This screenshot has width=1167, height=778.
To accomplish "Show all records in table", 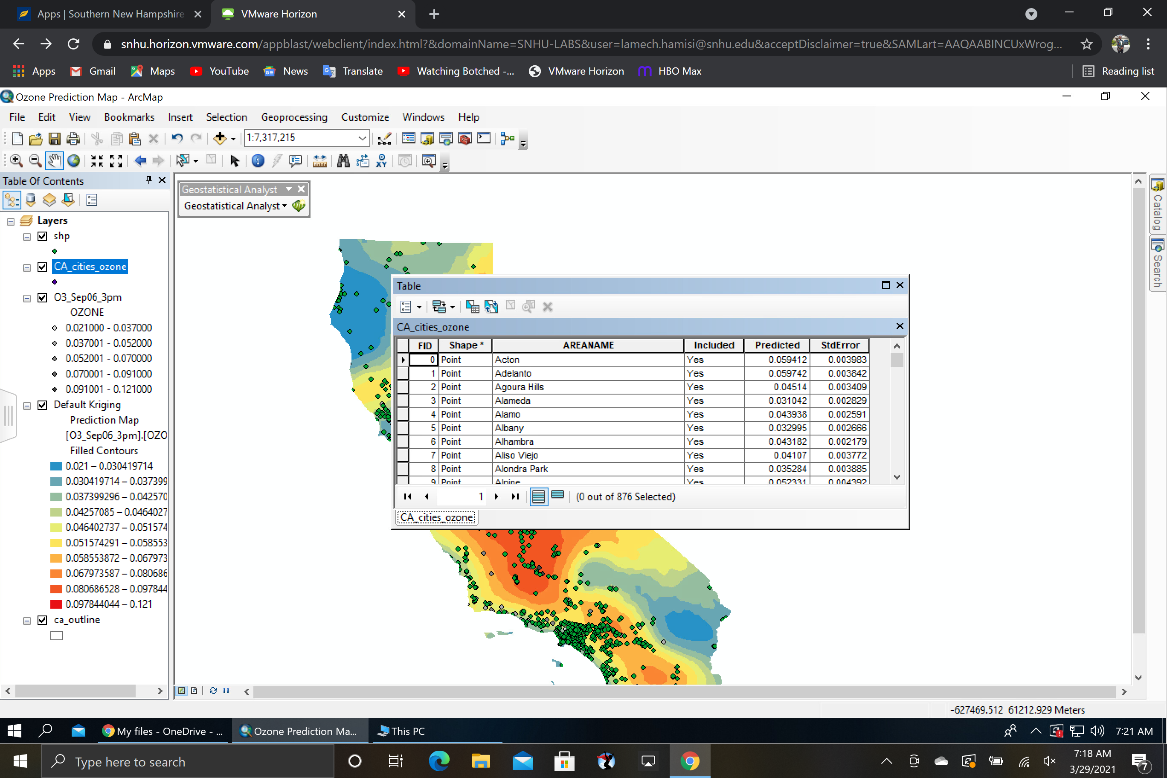I will coord(539,496).
